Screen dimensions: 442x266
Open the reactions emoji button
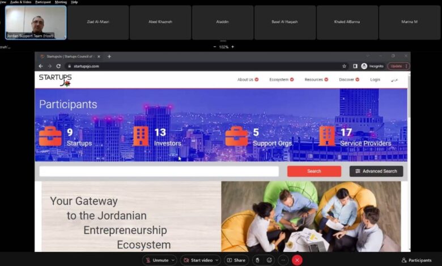(x=270, y=260)
